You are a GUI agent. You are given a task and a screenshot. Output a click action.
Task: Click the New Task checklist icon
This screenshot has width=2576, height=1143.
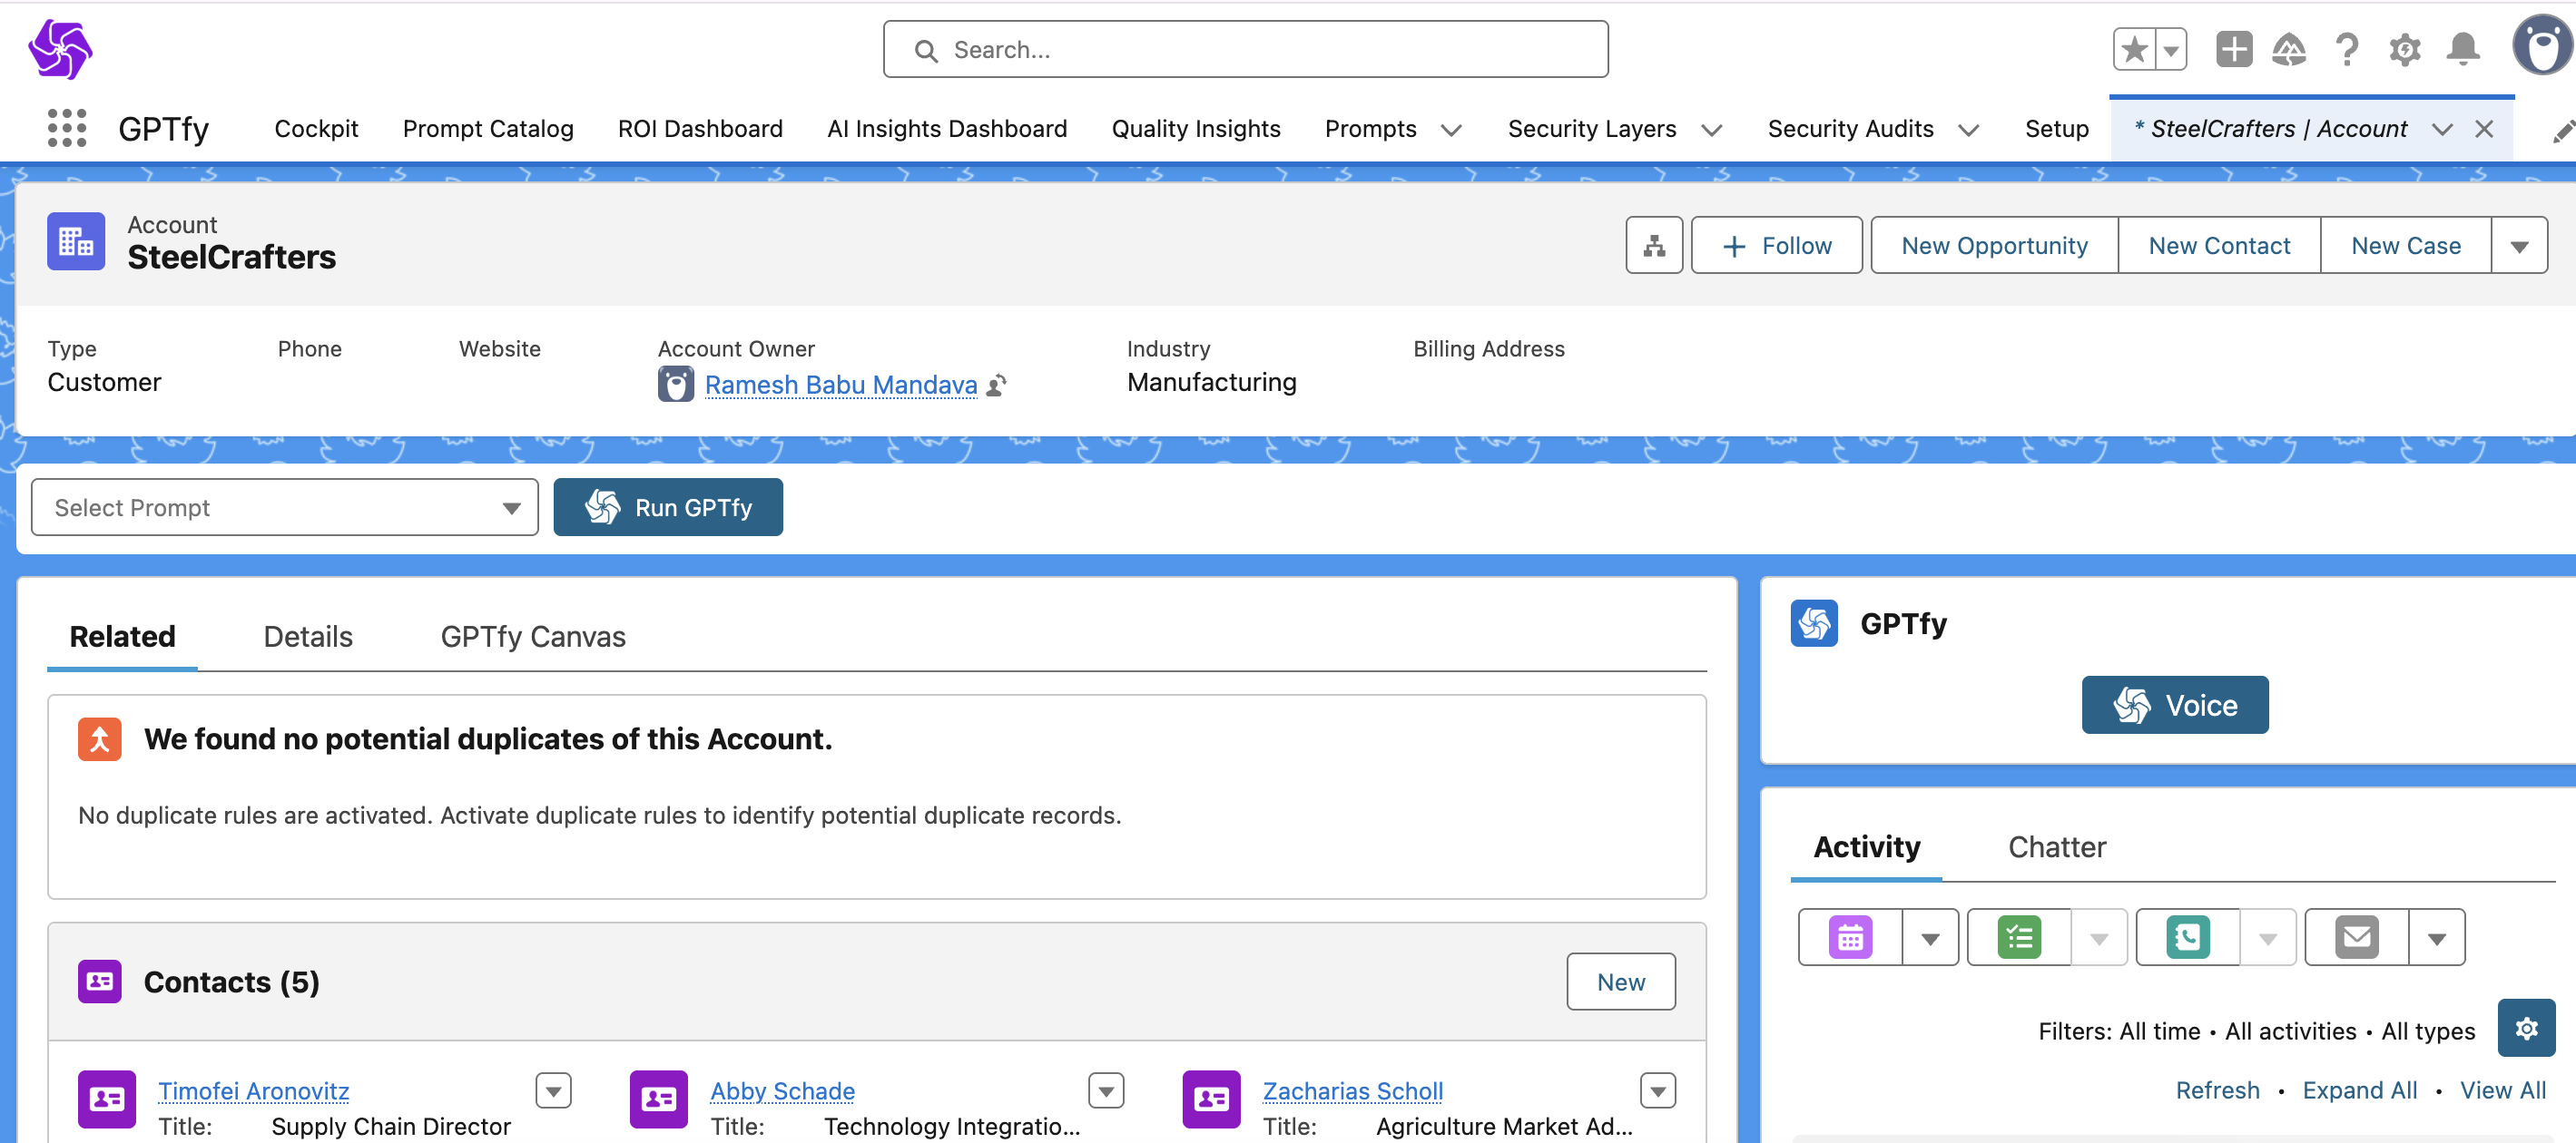coord(2019,938)
